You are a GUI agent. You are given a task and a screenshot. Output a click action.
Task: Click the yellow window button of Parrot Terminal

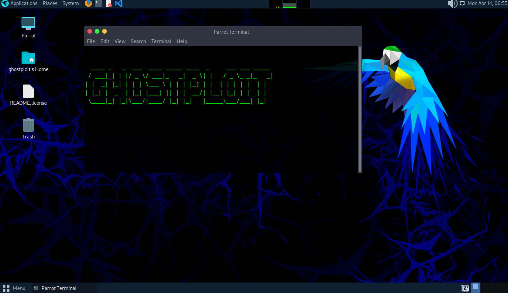[104, 31]
